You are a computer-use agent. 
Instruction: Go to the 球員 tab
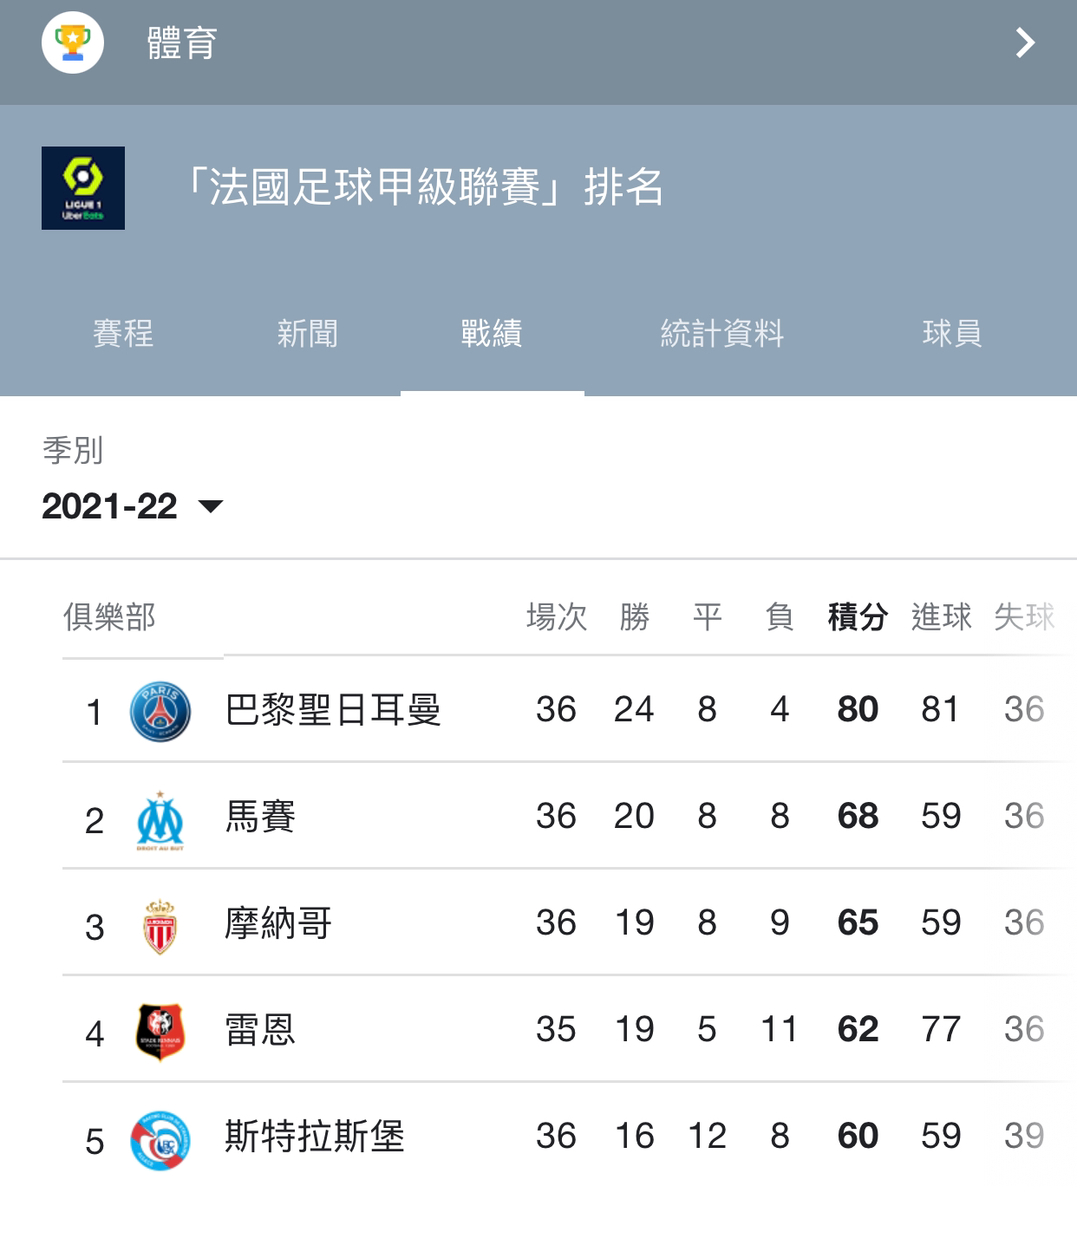[x=952, y=334]
